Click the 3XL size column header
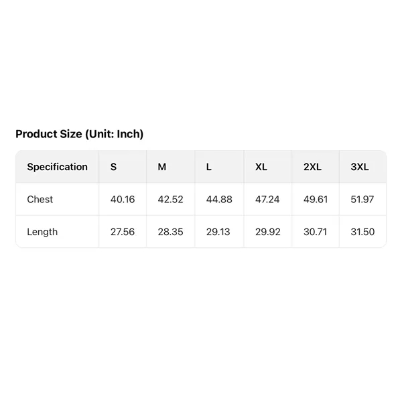 click(x=360, y=167)
